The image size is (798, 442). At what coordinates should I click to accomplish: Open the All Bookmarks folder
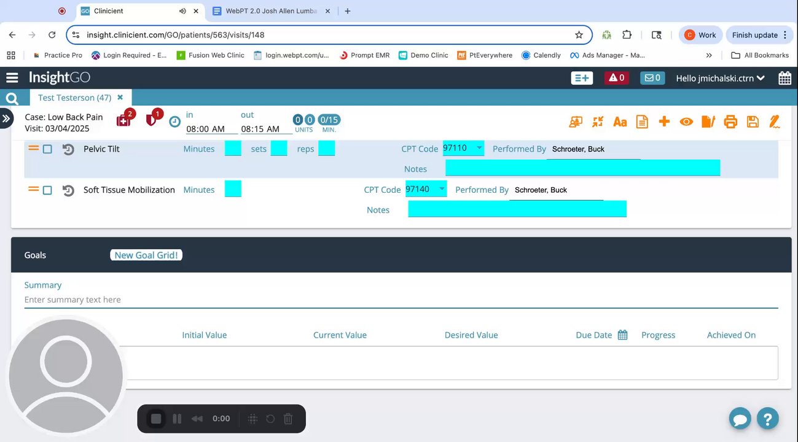[760, 55]
